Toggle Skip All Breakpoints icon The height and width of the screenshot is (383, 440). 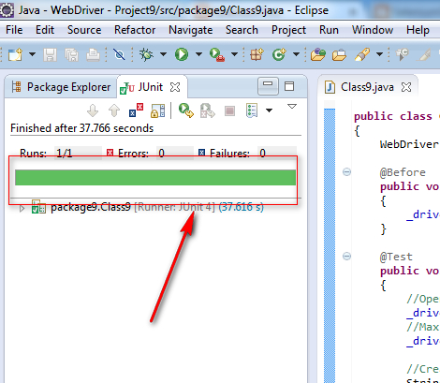pos(119,54)
